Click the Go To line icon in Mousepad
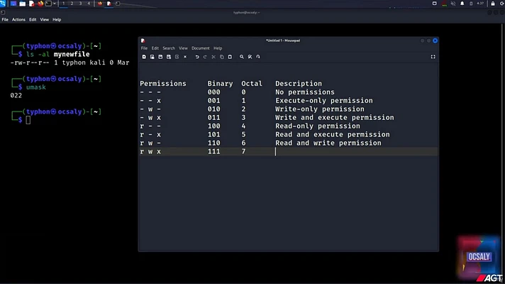Image resolution: width=505 pixels, height=284 pixels. coord(258,57)
